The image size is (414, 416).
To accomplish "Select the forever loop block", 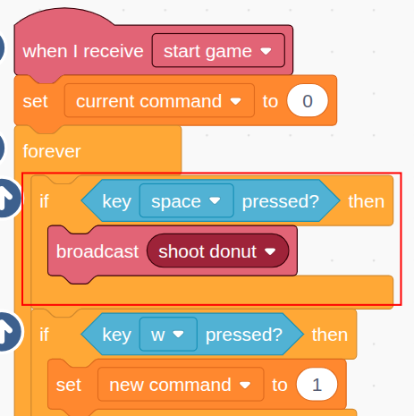I will (52, 151).
